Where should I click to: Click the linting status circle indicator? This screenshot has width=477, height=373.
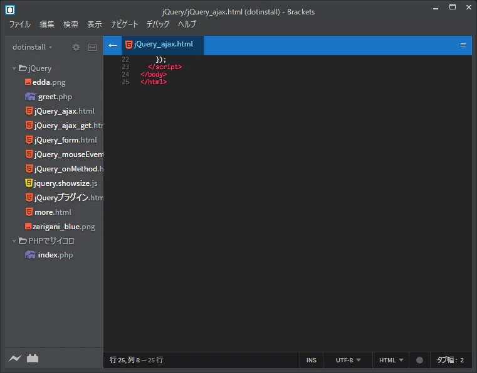[x=419, y=360]
